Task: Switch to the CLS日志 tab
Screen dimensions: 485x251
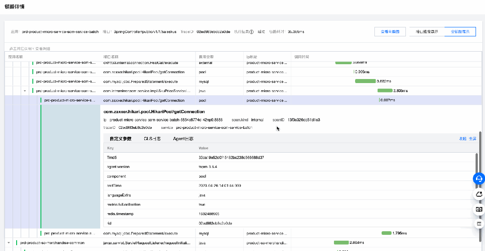Action: point(152,139)
